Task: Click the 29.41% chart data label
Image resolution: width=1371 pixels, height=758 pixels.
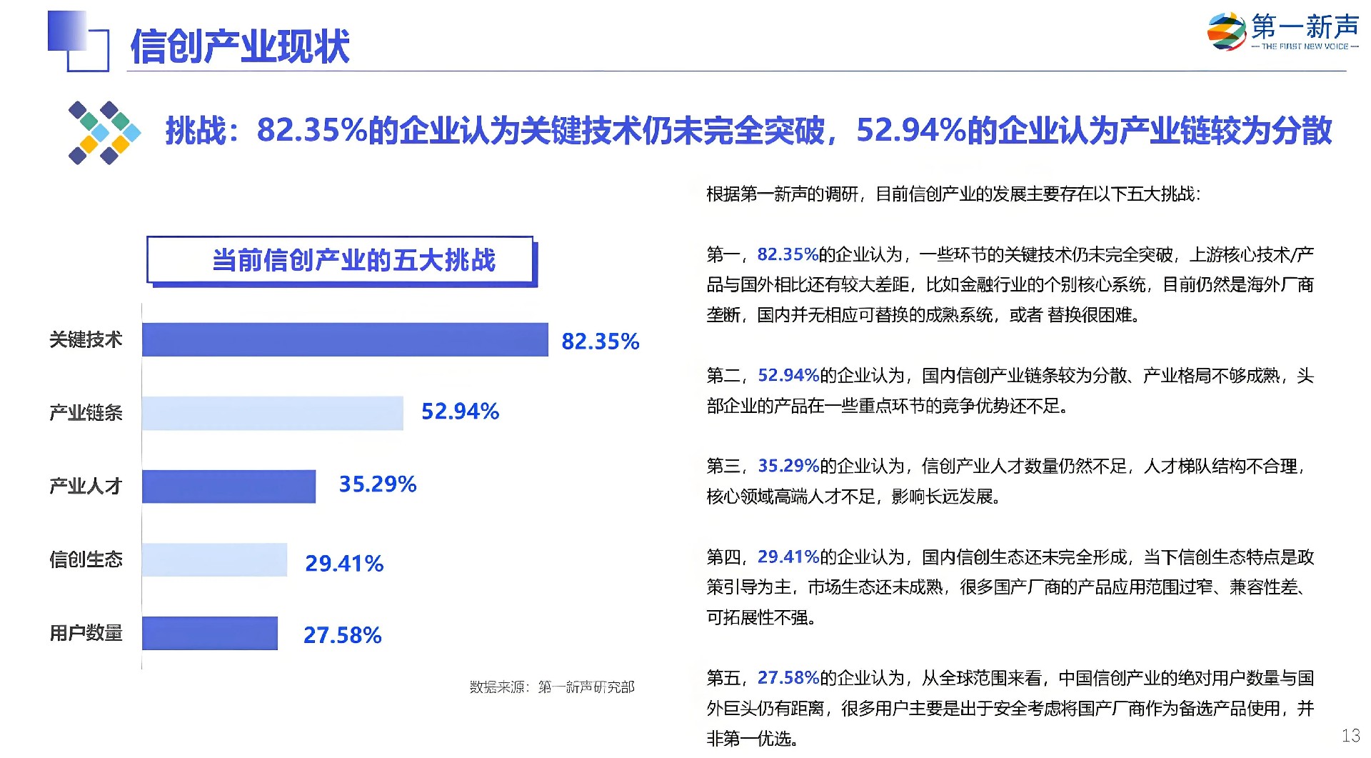Action: coord(344,564)
